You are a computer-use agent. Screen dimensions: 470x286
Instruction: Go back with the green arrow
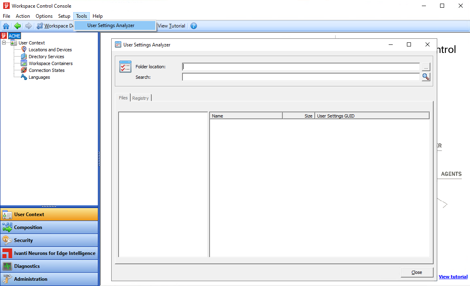[x=17, y=26]
